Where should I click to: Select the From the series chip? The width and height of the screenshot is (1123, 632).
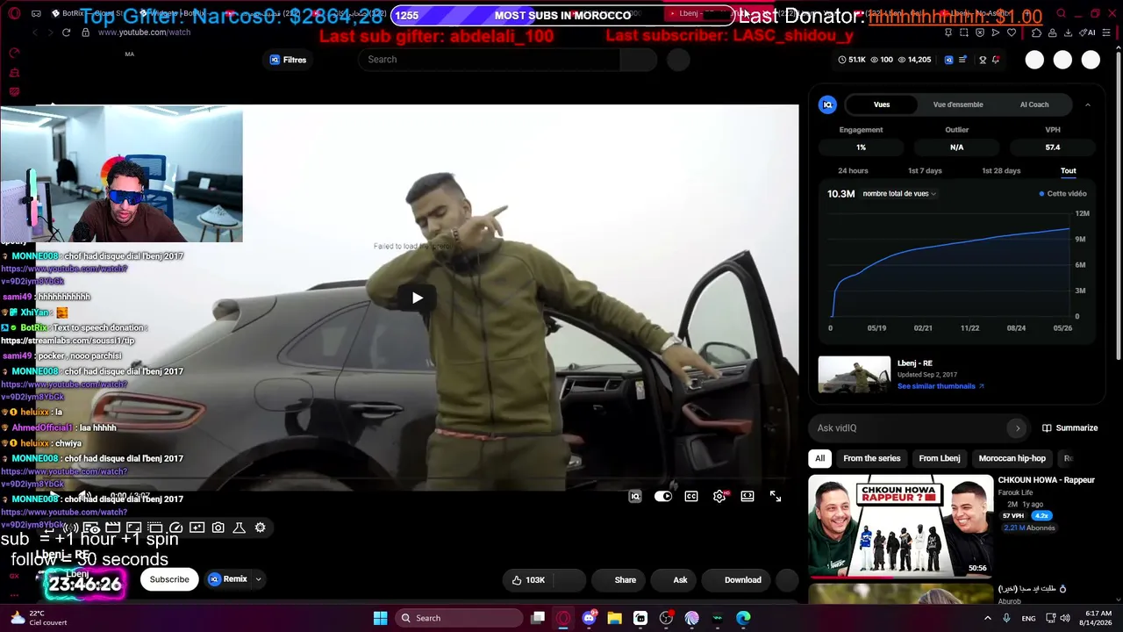tap(872, 458)
